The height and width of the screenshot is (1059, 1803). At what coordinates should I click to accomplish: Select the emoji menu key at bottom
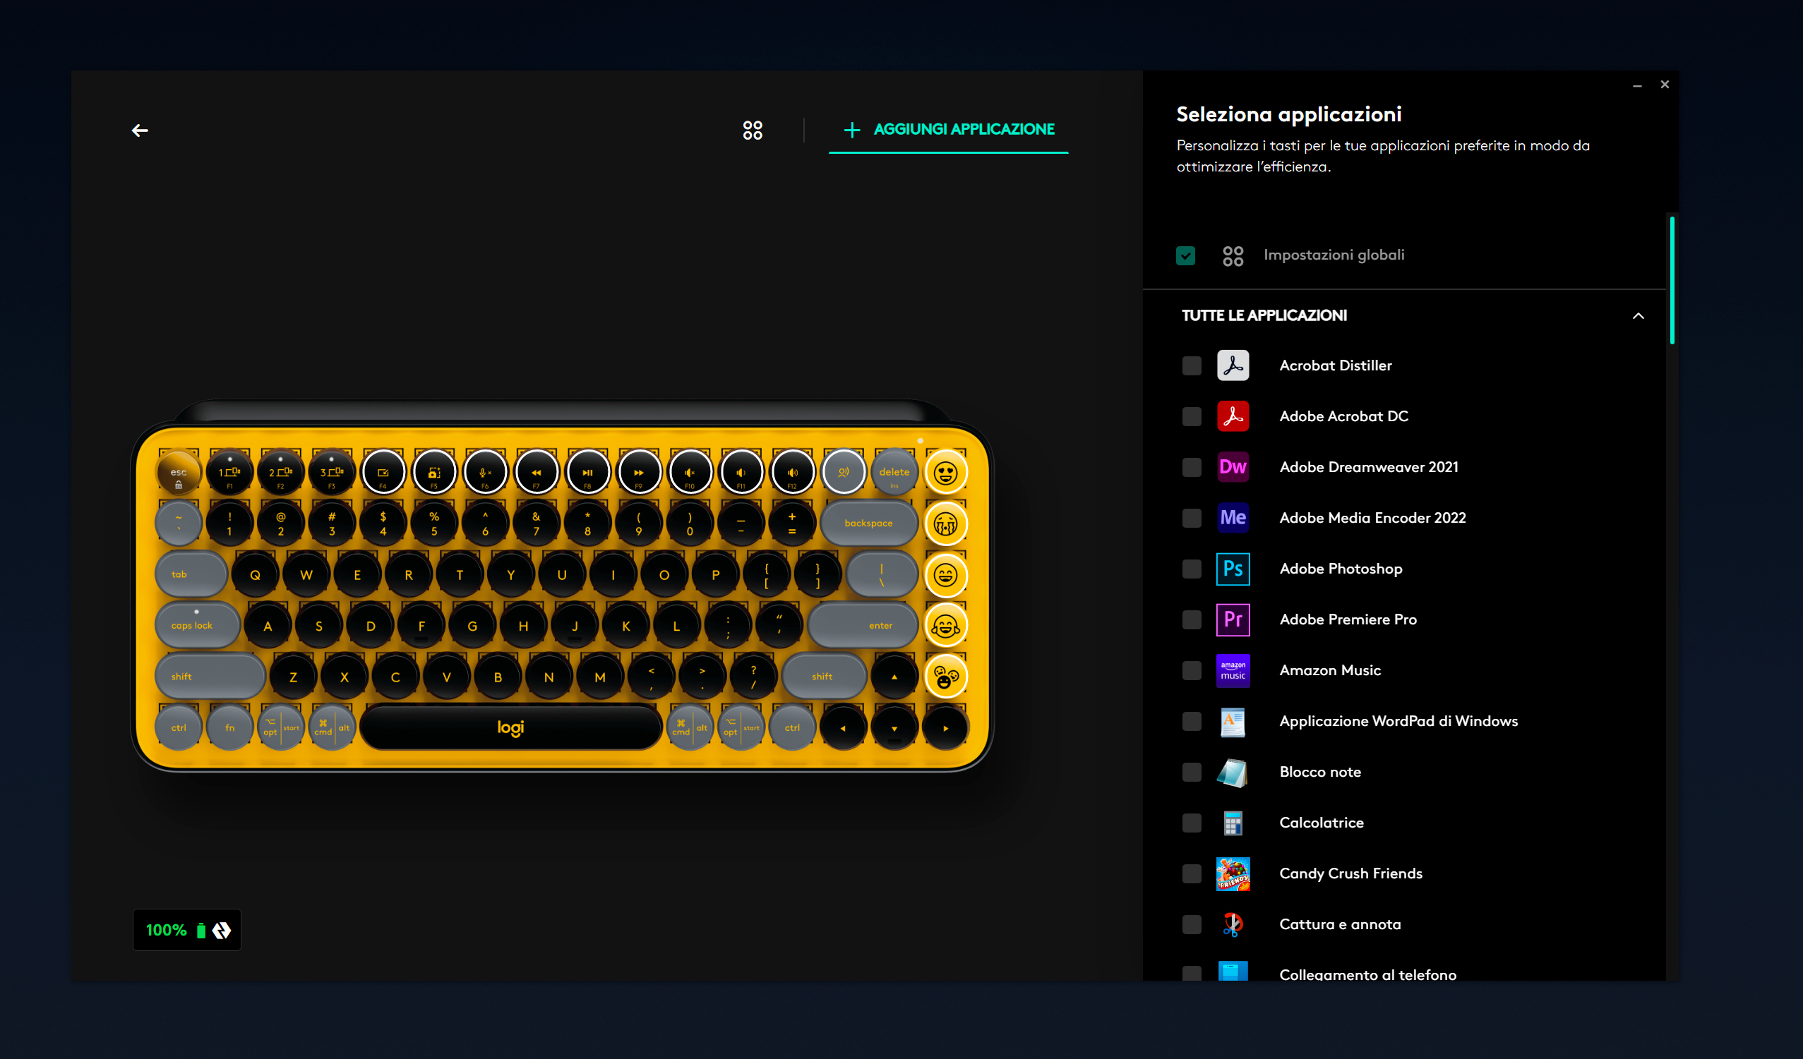click(946, 677)
